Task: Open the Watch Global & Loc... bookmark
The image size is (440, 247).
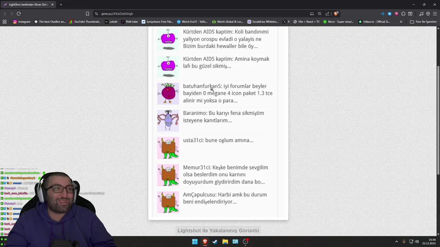Action: click(x=228, y=22)
